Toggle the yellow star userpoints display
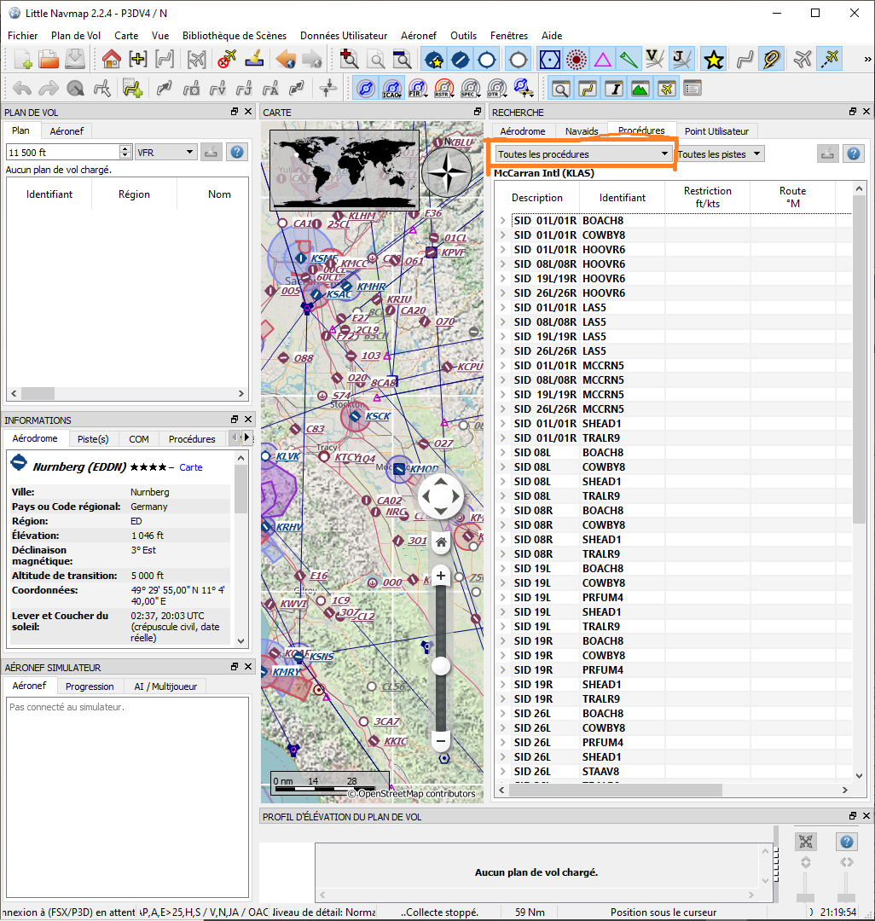This screenshot has height=921, width=875. (714, 60)
